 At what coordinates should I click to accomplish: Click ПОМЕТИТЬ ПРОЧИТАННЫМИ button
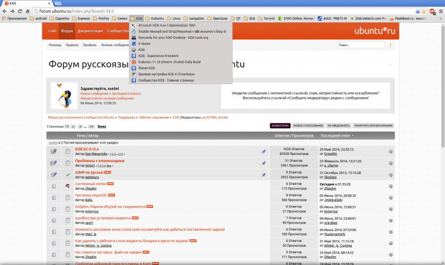pyautogui.click(x=373, y=126)
